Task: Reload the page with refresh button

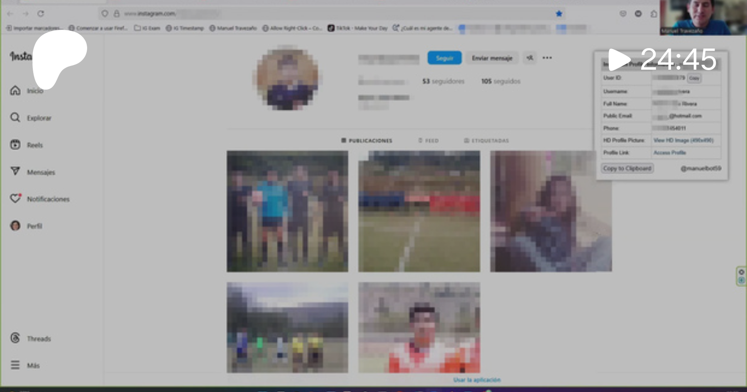Action: 41,14
